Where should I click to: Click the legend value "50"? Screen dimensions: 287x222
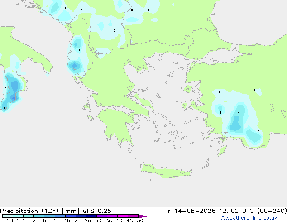140,220
